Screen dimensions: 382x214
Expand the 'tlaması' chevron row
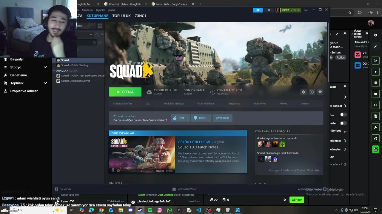pos(345,141)
